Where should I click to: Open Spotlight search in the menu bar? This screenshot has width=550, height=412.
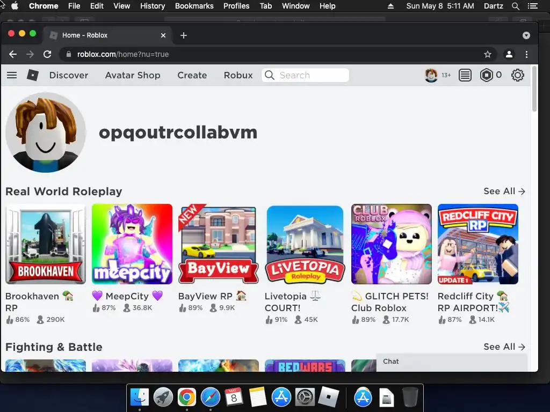coord(515,6)
